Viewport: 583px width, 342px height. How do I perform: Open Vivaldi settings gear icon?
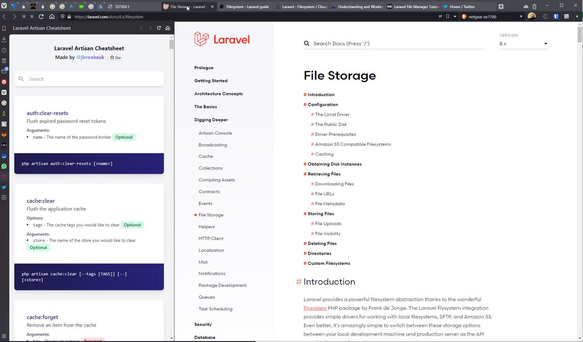4,336
